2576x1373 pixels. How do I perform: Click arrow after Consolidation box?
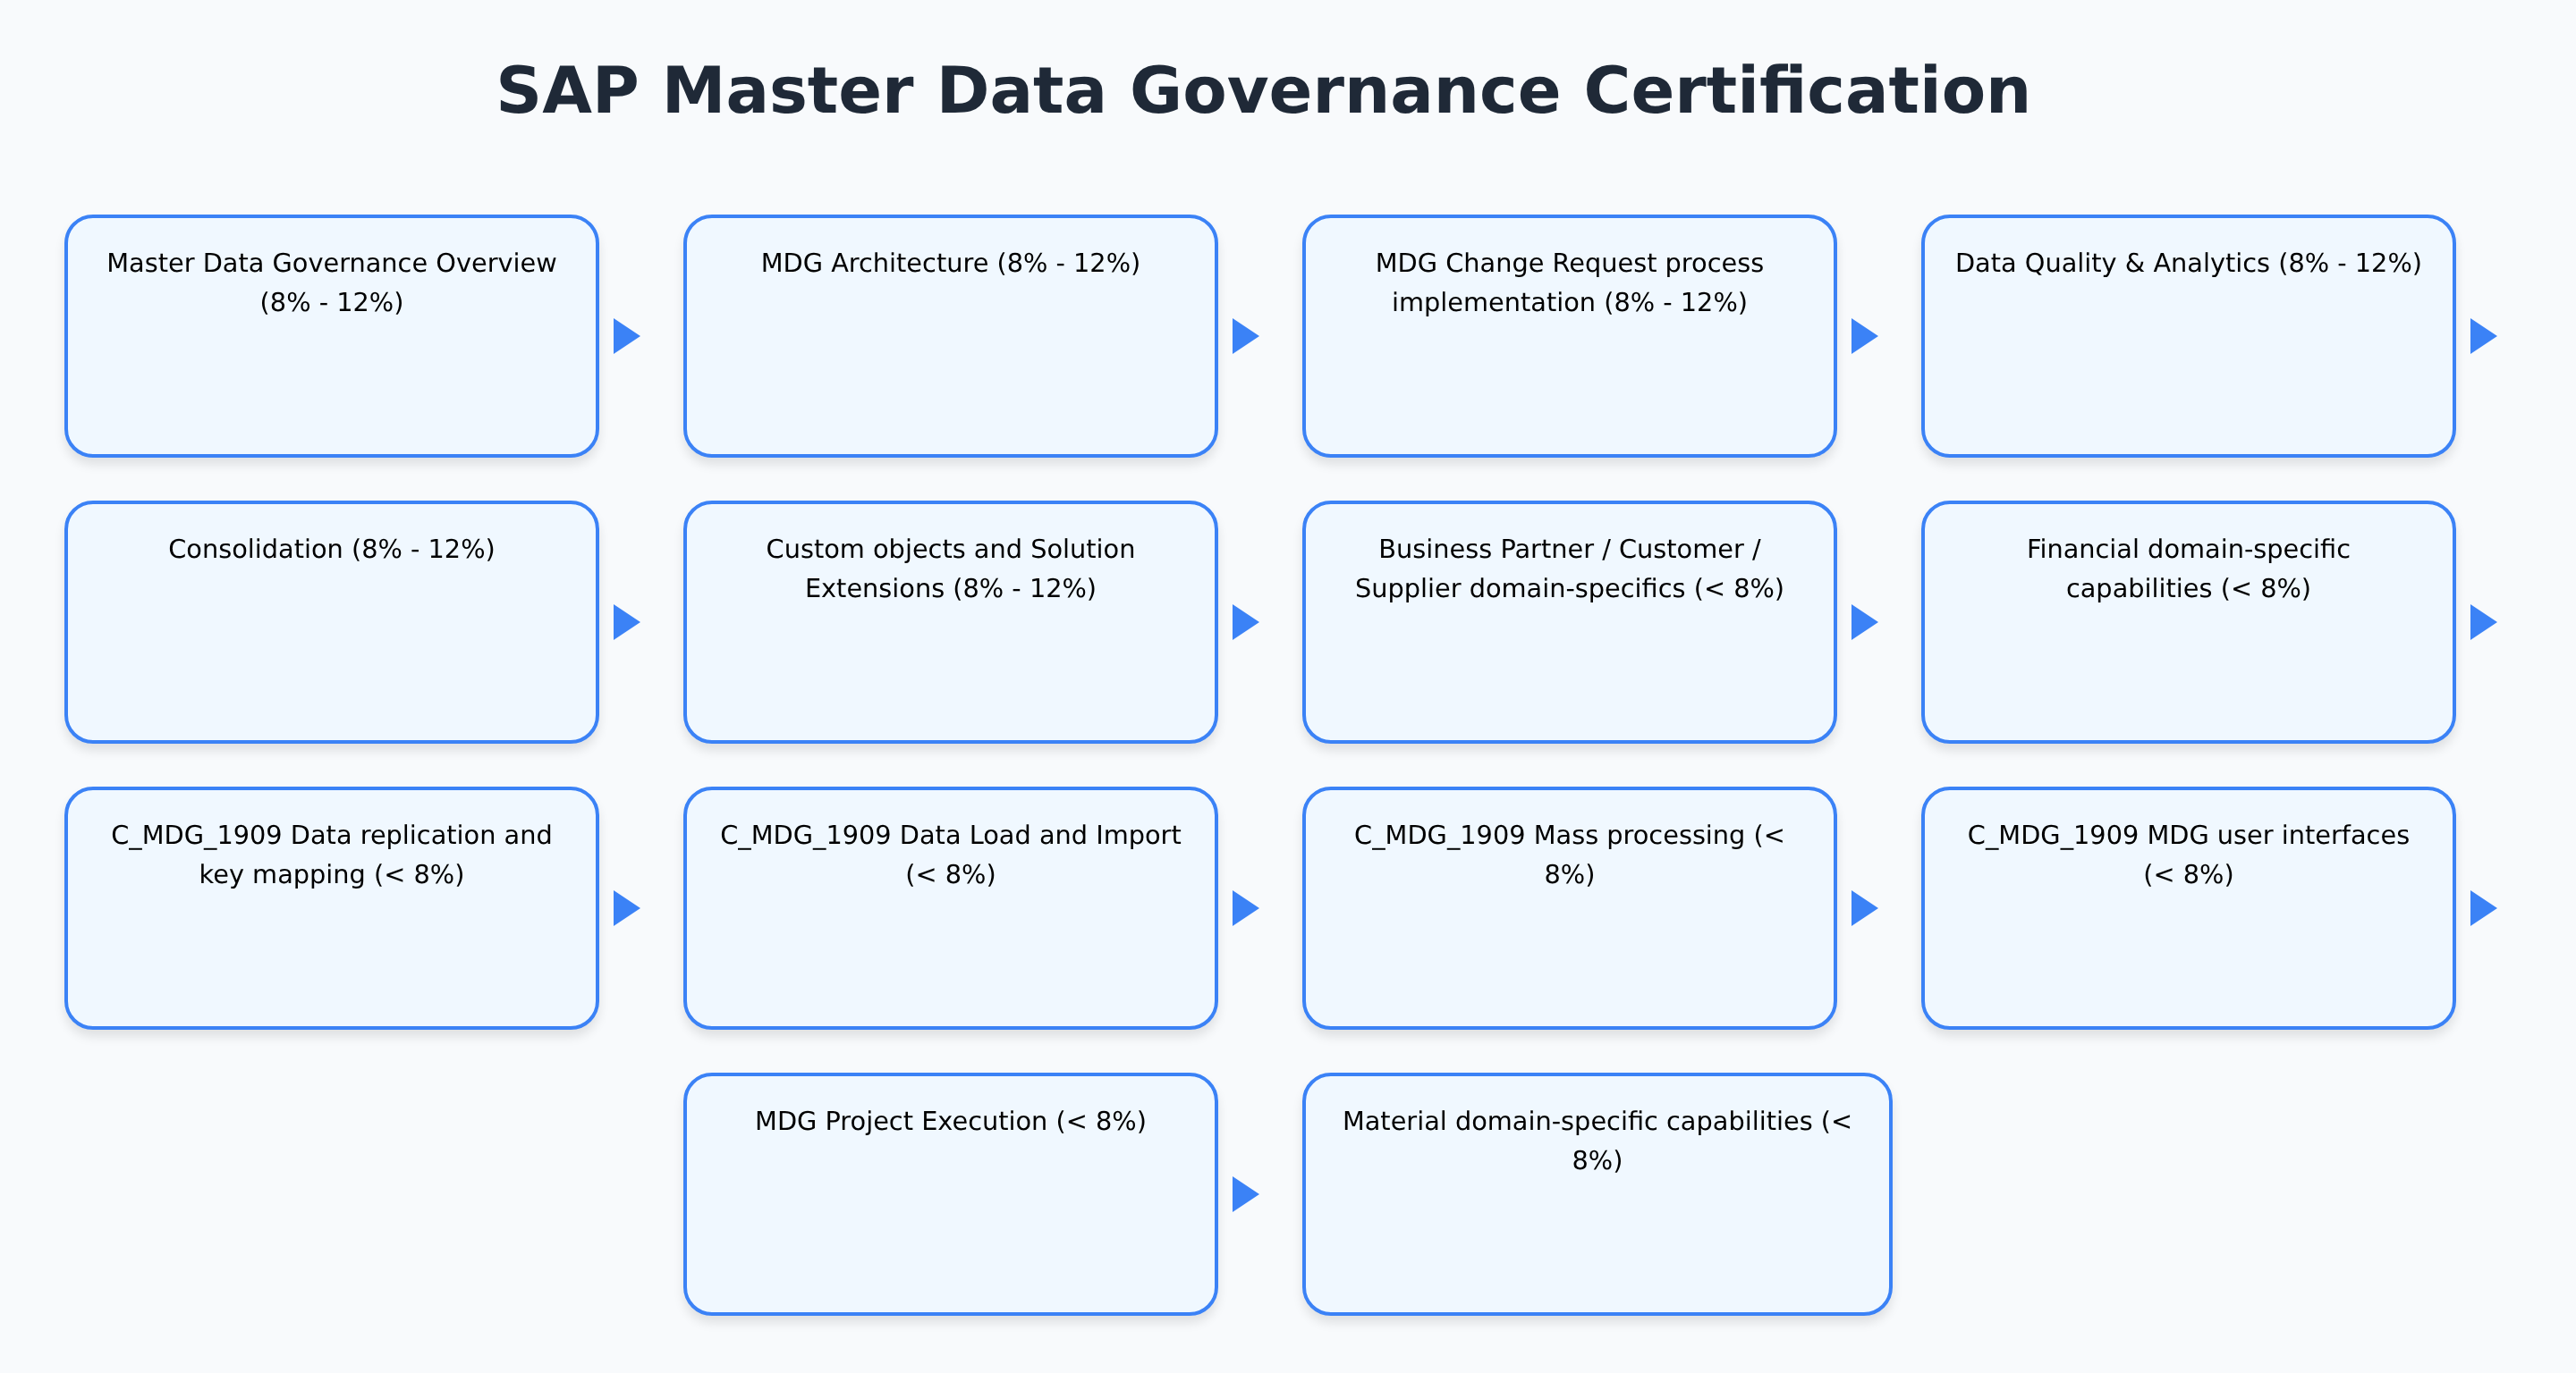pos(625,621)
